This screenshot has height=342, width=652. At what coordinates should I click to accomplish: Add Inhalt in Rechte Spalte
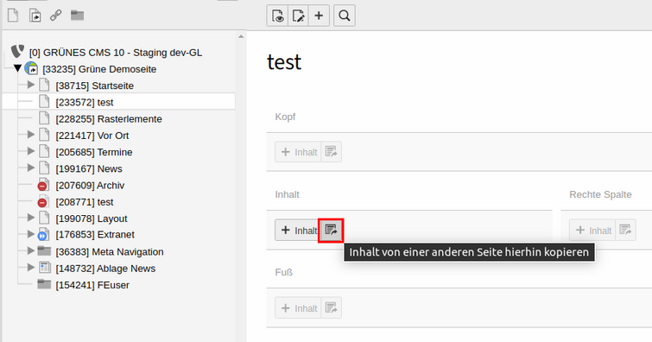(x=592, y=230)
